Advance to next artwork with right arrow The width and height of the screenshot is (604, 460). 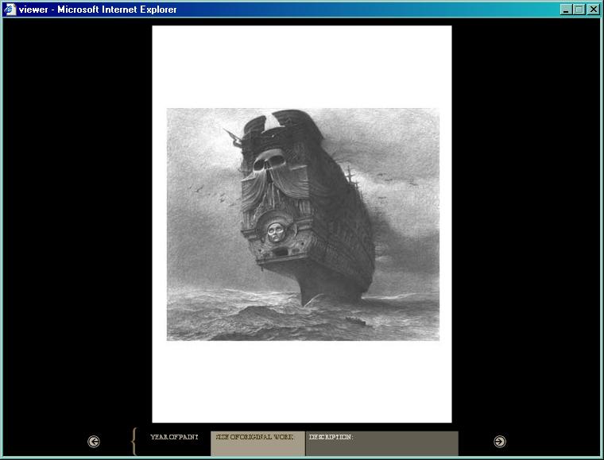[500, 442]
